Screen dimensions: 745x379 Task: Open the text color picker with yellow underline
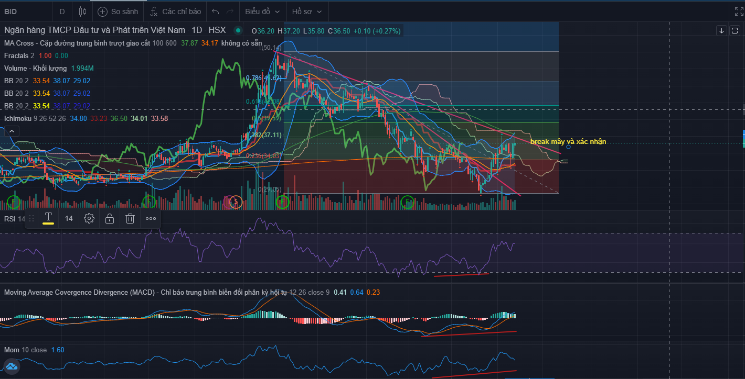[x=48, y=218]
